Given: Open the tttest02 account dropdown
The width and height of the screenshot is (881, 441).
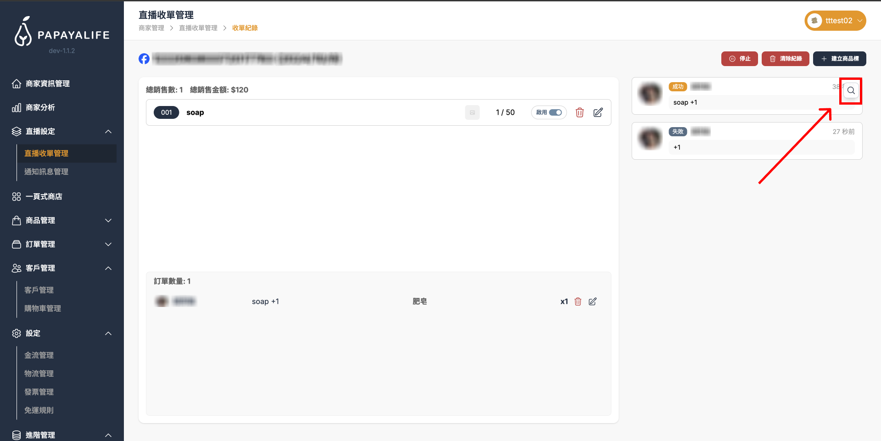Looking at the screenshot, I should (x=835, y=21).
